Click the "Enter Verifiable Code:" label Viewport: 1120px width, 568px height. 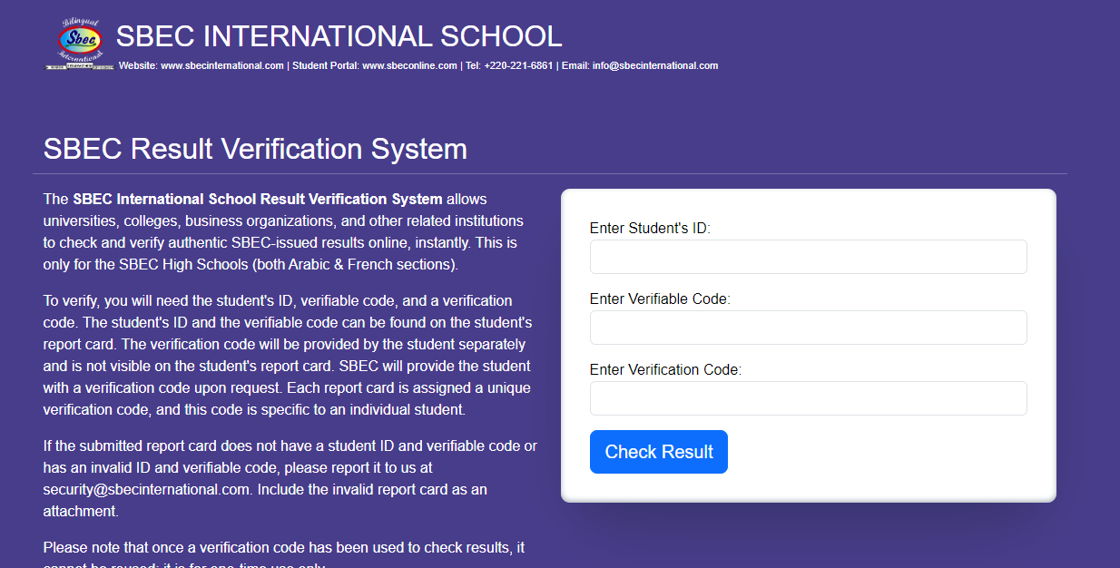click(660, 299)
